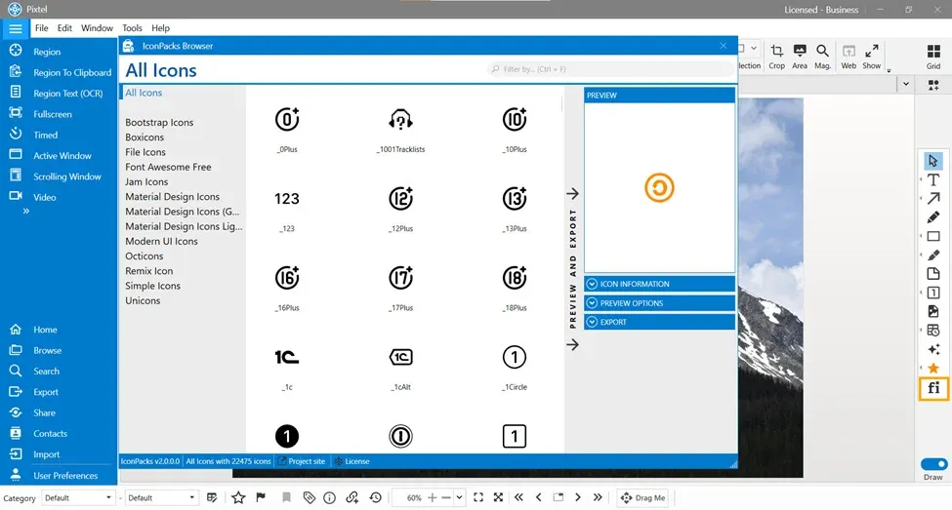The height and width of the screenshot is (510, 952).
Task: Focus the 'Filter by...' search field
Action: [610, 69]
